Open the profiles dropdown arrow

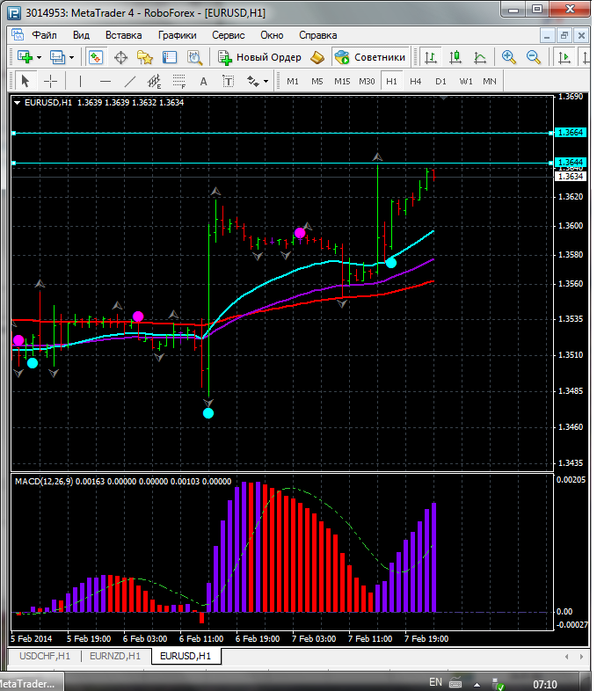[x=72, y=57]
